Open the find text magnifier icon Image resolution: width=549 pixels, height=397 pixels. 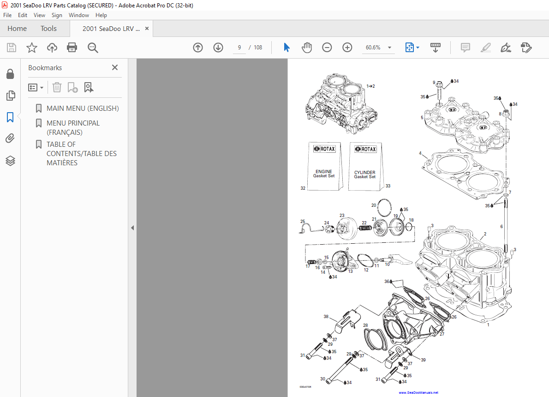click(x=93, y=48)
